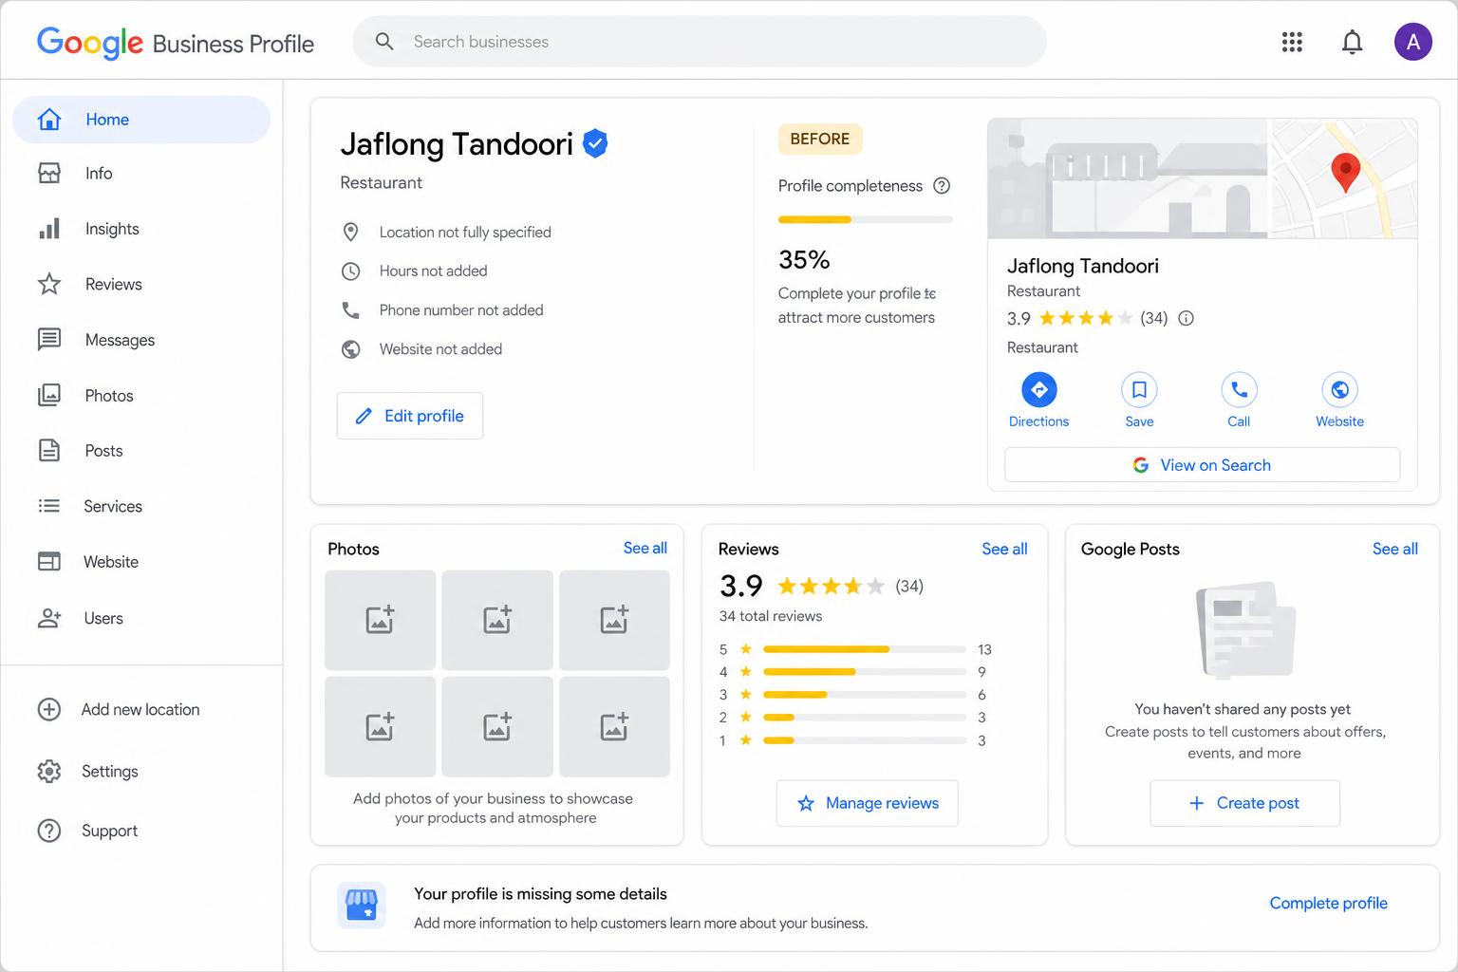The image size is (1458, 972).
Task: Click the Home icon in the sidebar
Action: click(49, 120)
